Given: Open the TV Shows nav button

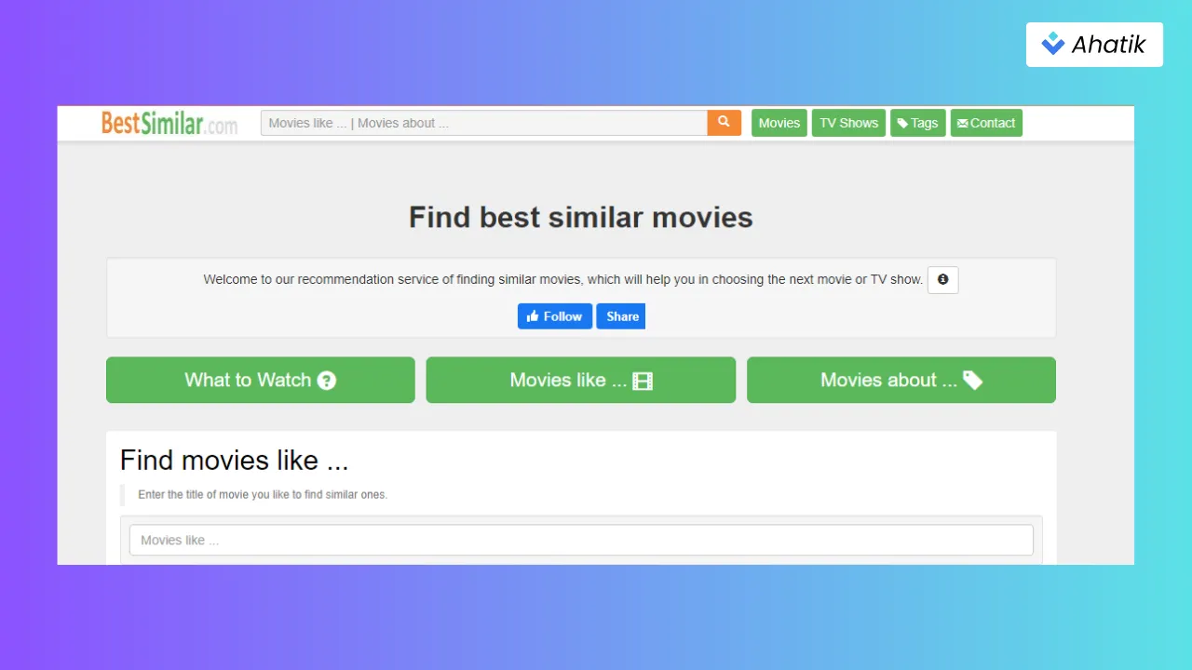Looking at the screenshot, I should point(848,123).
